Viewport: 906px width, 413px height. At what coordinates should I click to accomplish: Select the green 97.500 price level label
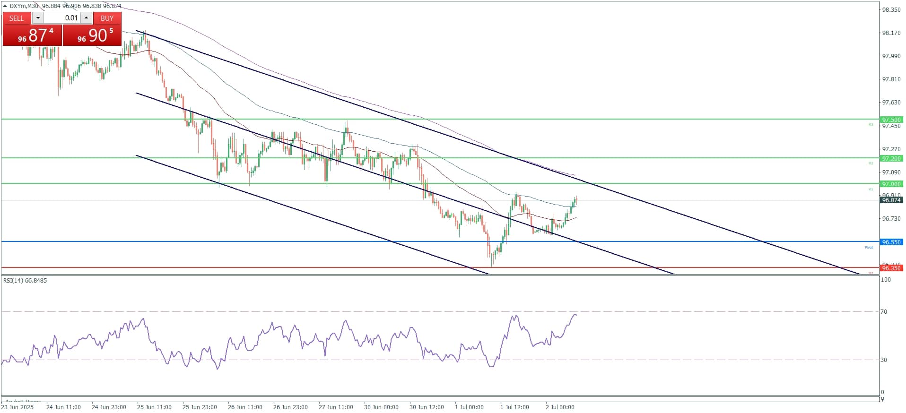[891, 120]
